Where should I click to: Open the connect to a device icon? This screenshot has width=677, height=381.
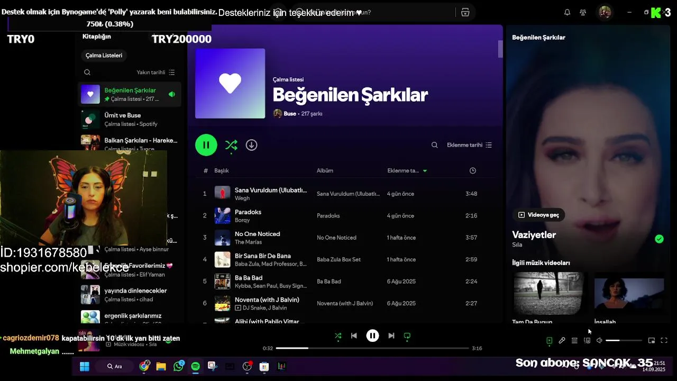(x=587, y=341)
